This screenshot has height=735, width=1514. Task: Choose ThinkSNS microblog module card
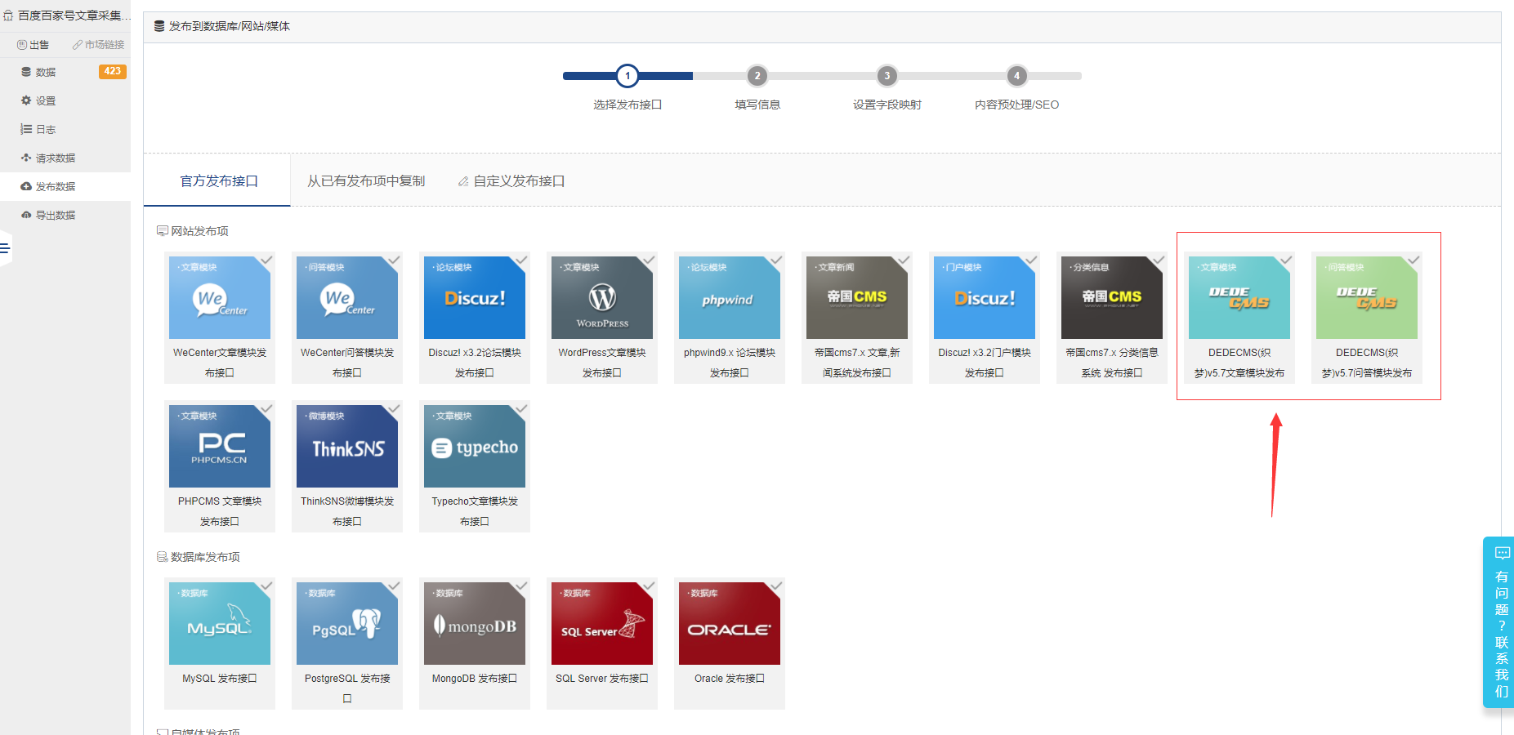(347, 466)
